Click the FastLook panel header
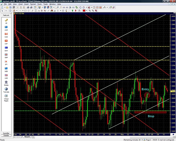The image size is (176, 141). click(6, 15)
